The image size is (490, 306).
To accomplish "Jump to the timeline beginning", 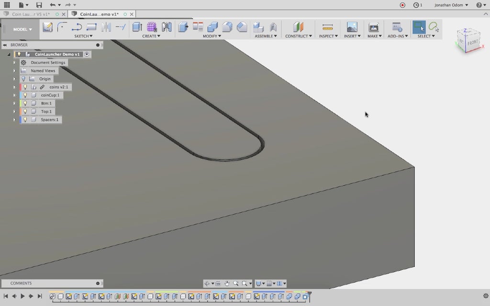I will pyautogui.click(x=6, y=296).
